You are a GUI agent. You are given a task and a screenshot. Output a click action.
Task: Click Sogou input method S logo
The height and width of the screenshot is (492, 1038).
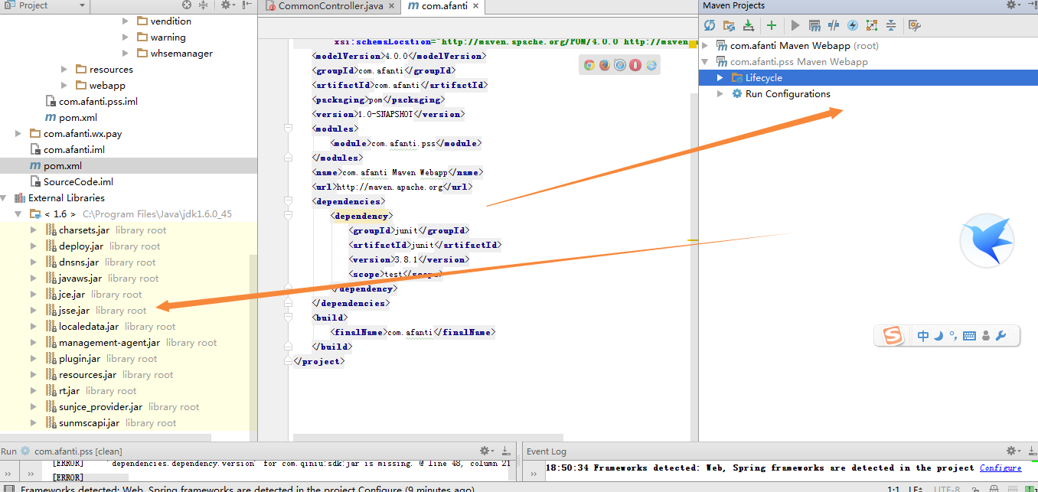pos(892,336)
